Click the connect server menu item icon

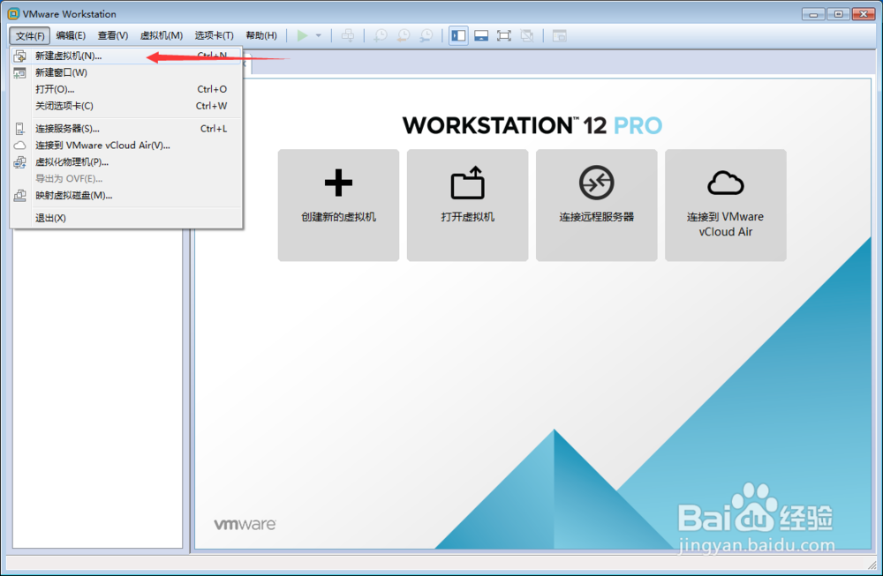[x=19, y=129]
